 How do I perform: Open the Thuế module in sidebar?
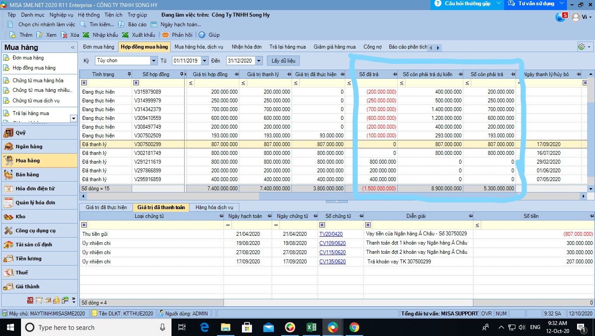click(39, 273)
